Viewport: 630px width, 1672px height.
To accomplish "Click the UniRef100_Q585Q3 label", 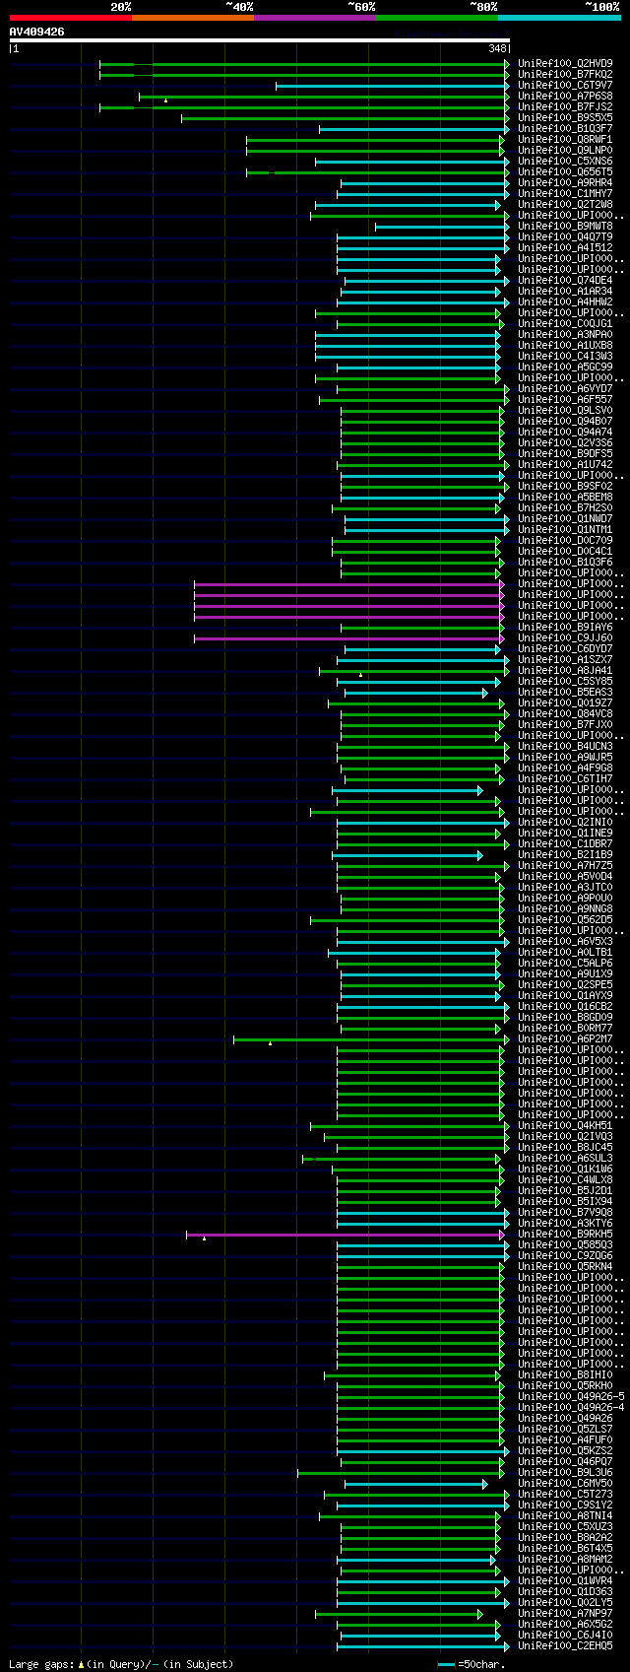I will point(565,1245).
